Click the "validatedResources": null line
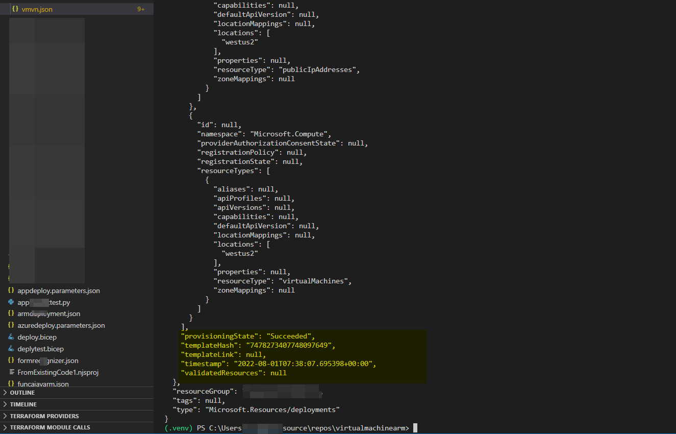This screenshot has width=676, height=434. click(234, 373)
